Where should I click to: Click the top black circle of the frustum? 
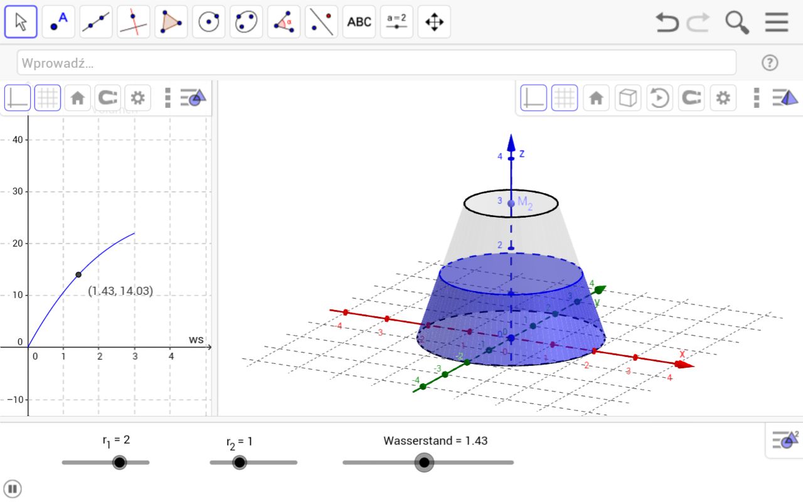pyautogui.click(x=511, y=203)
